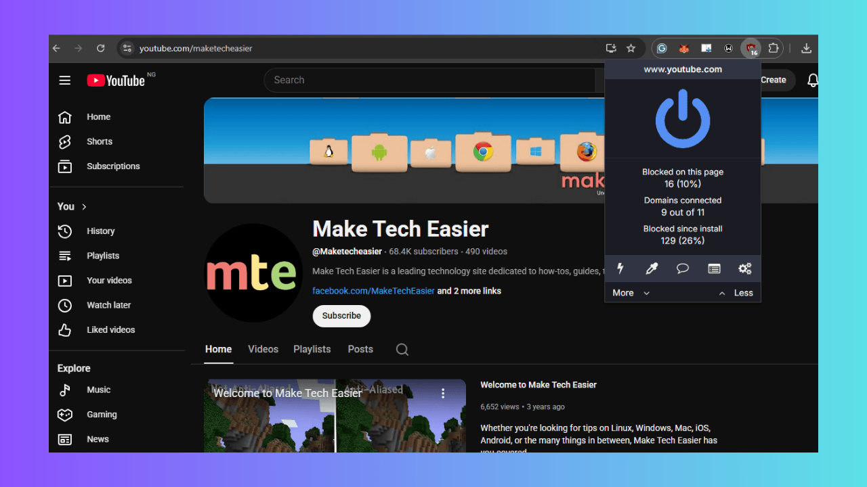867x487 pixels.
Task: Expand the You section in YouTube sidebar
Action: click(x=72, y=206)
